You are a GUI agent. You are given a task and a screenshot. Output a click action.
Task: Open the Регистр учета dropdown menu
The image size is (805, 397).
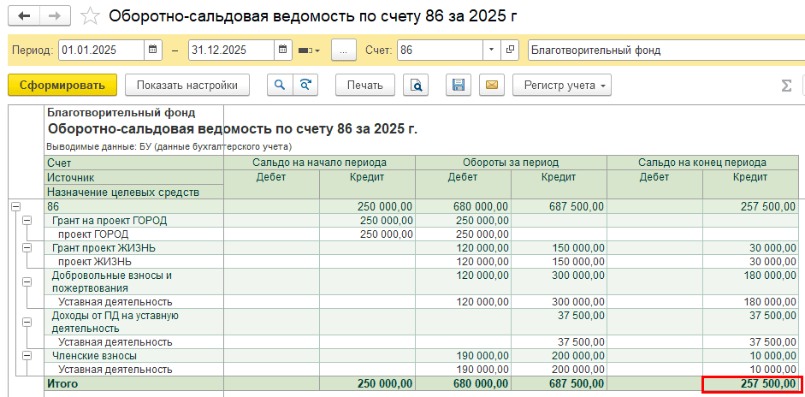tap(561, 85)
